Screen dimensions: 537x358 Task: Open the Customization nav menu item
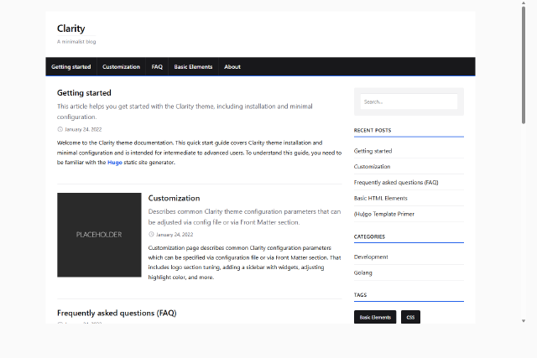(x=121, y=67)
